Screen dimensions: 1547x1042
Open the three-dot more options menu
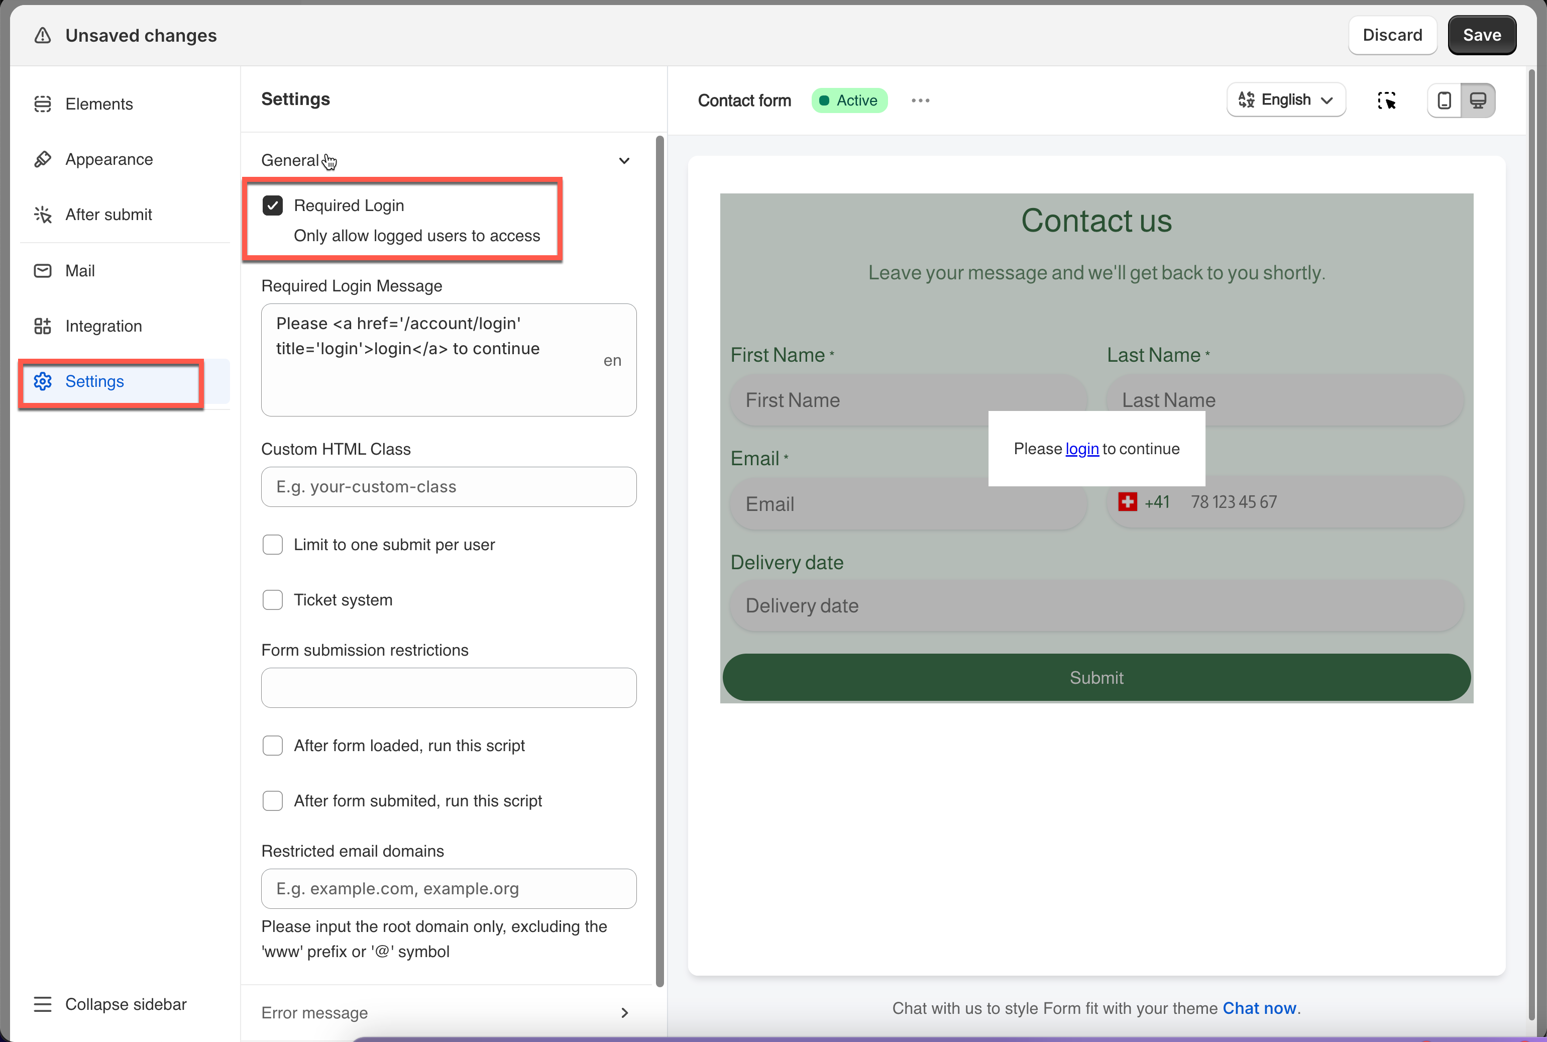click(920, 100)
